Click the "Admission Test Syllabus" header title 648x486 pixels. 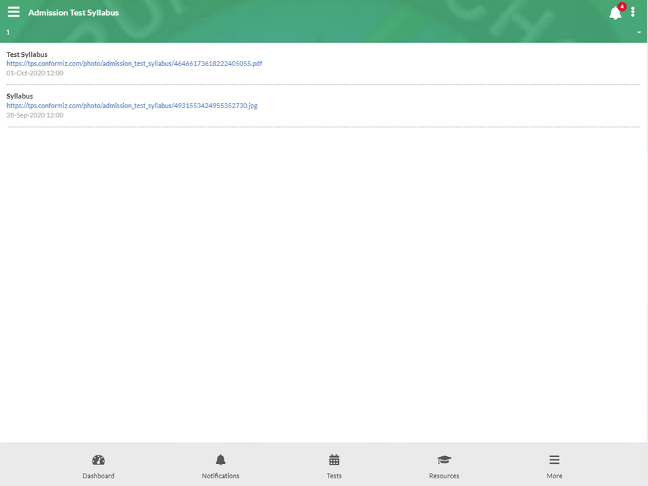click(74, 12)
